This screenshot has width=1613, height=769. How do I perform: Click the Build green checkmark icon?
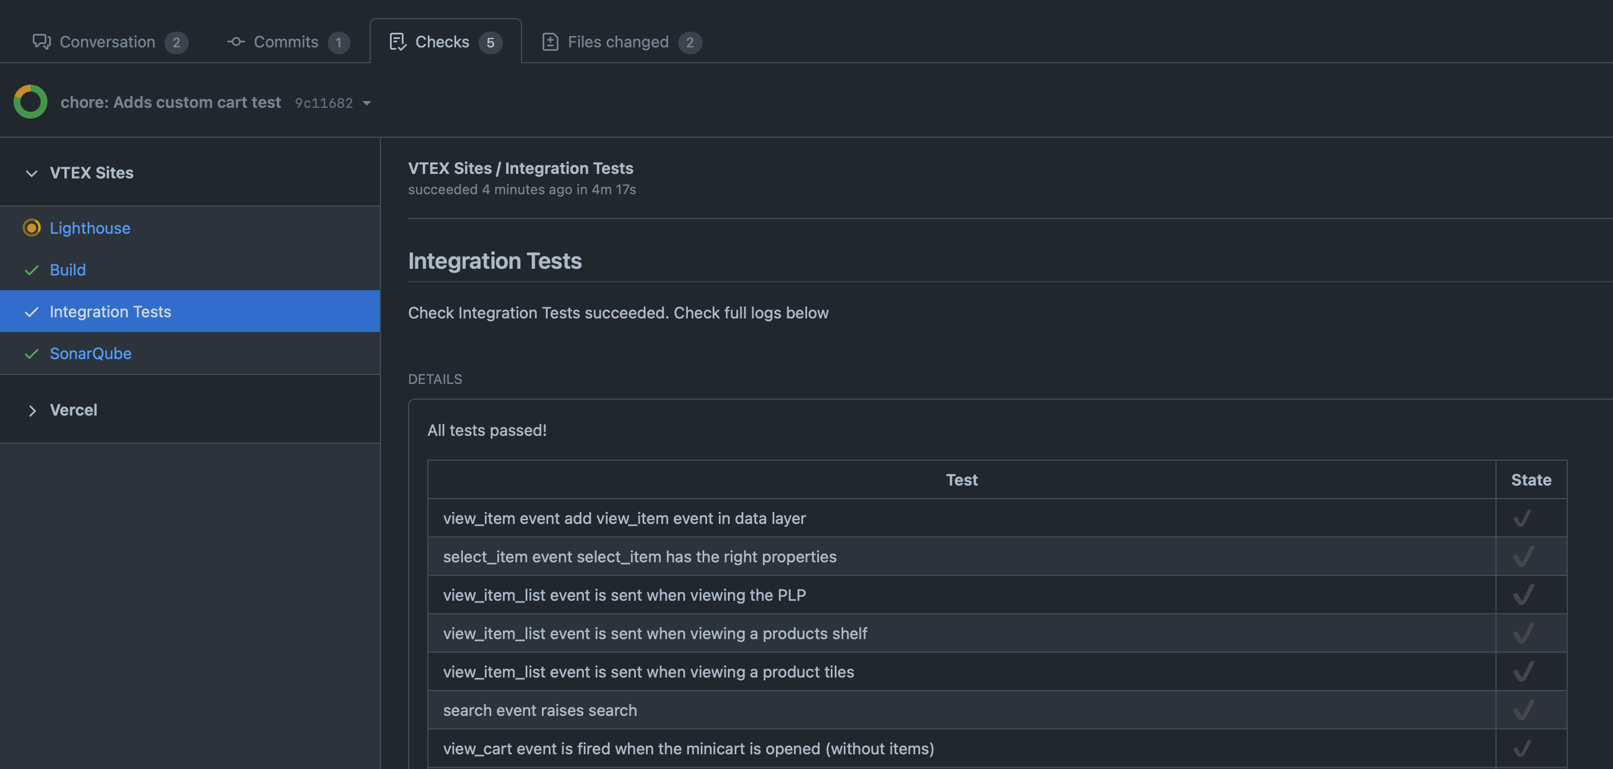click(30, 269)
